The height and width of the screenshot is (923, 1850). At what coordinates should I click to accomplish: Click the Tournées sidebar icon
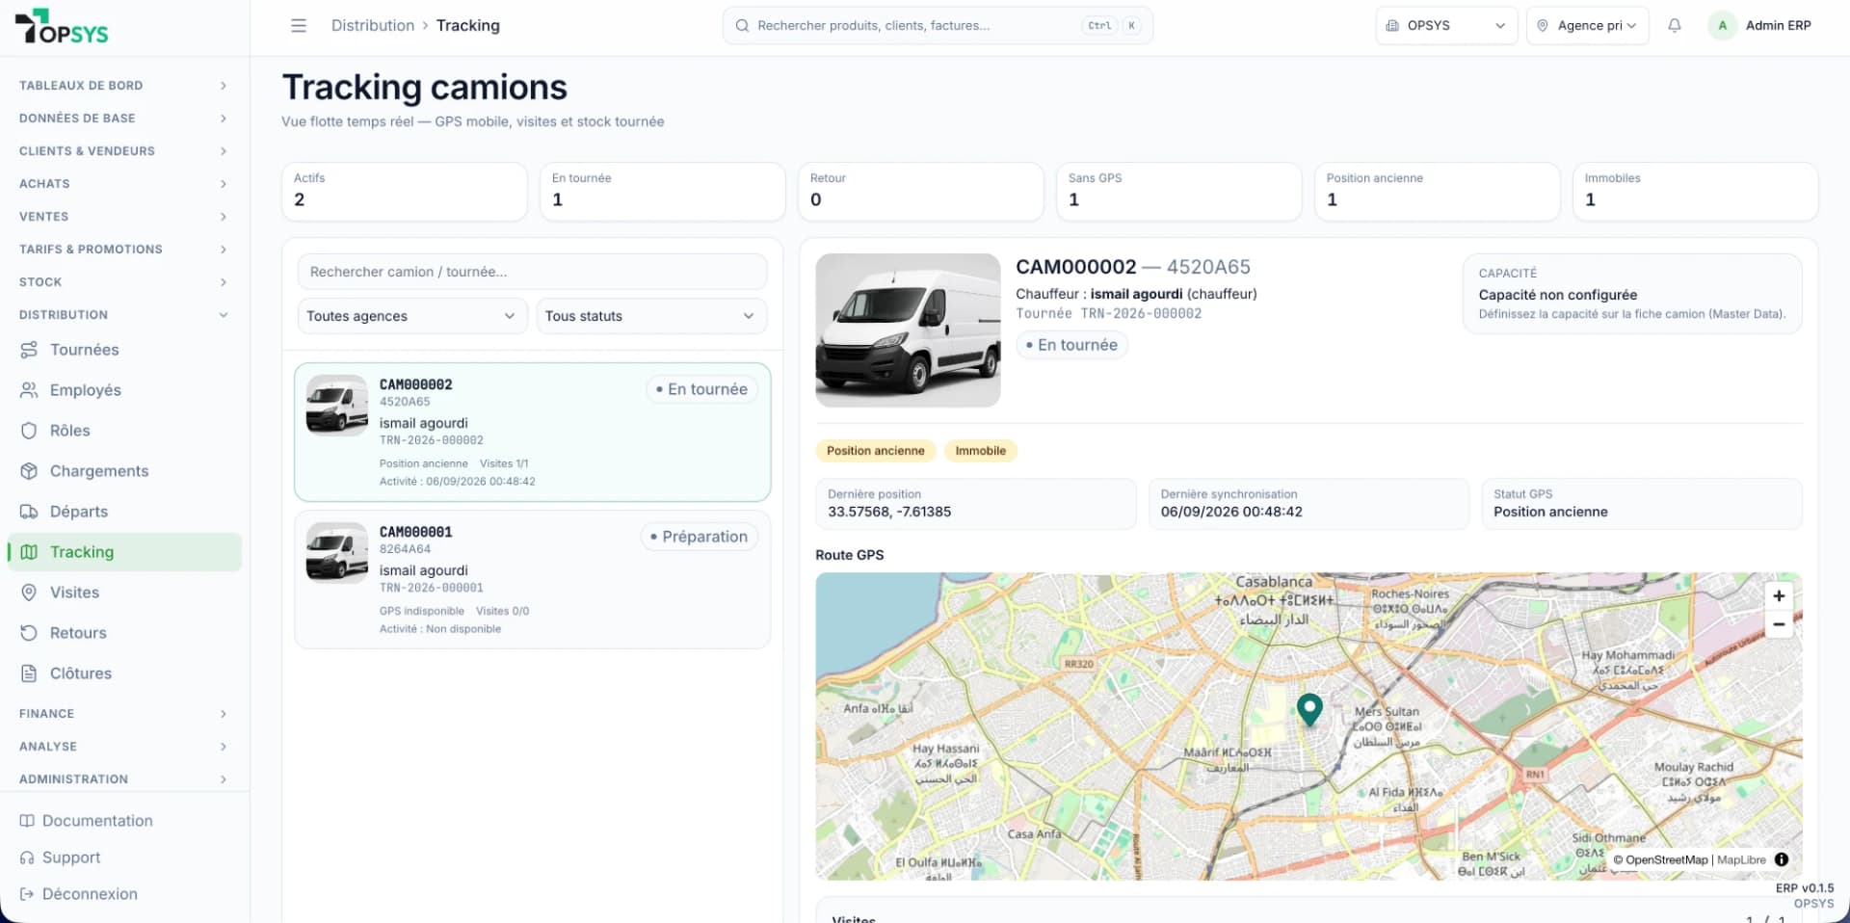click(29, 350)
